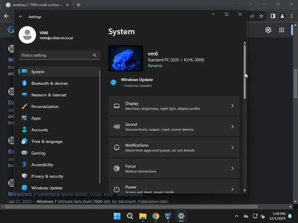This screenshot has height=223, width=298.
Task: Click the Notifications bell icon
Action: (x=117, y=147)
